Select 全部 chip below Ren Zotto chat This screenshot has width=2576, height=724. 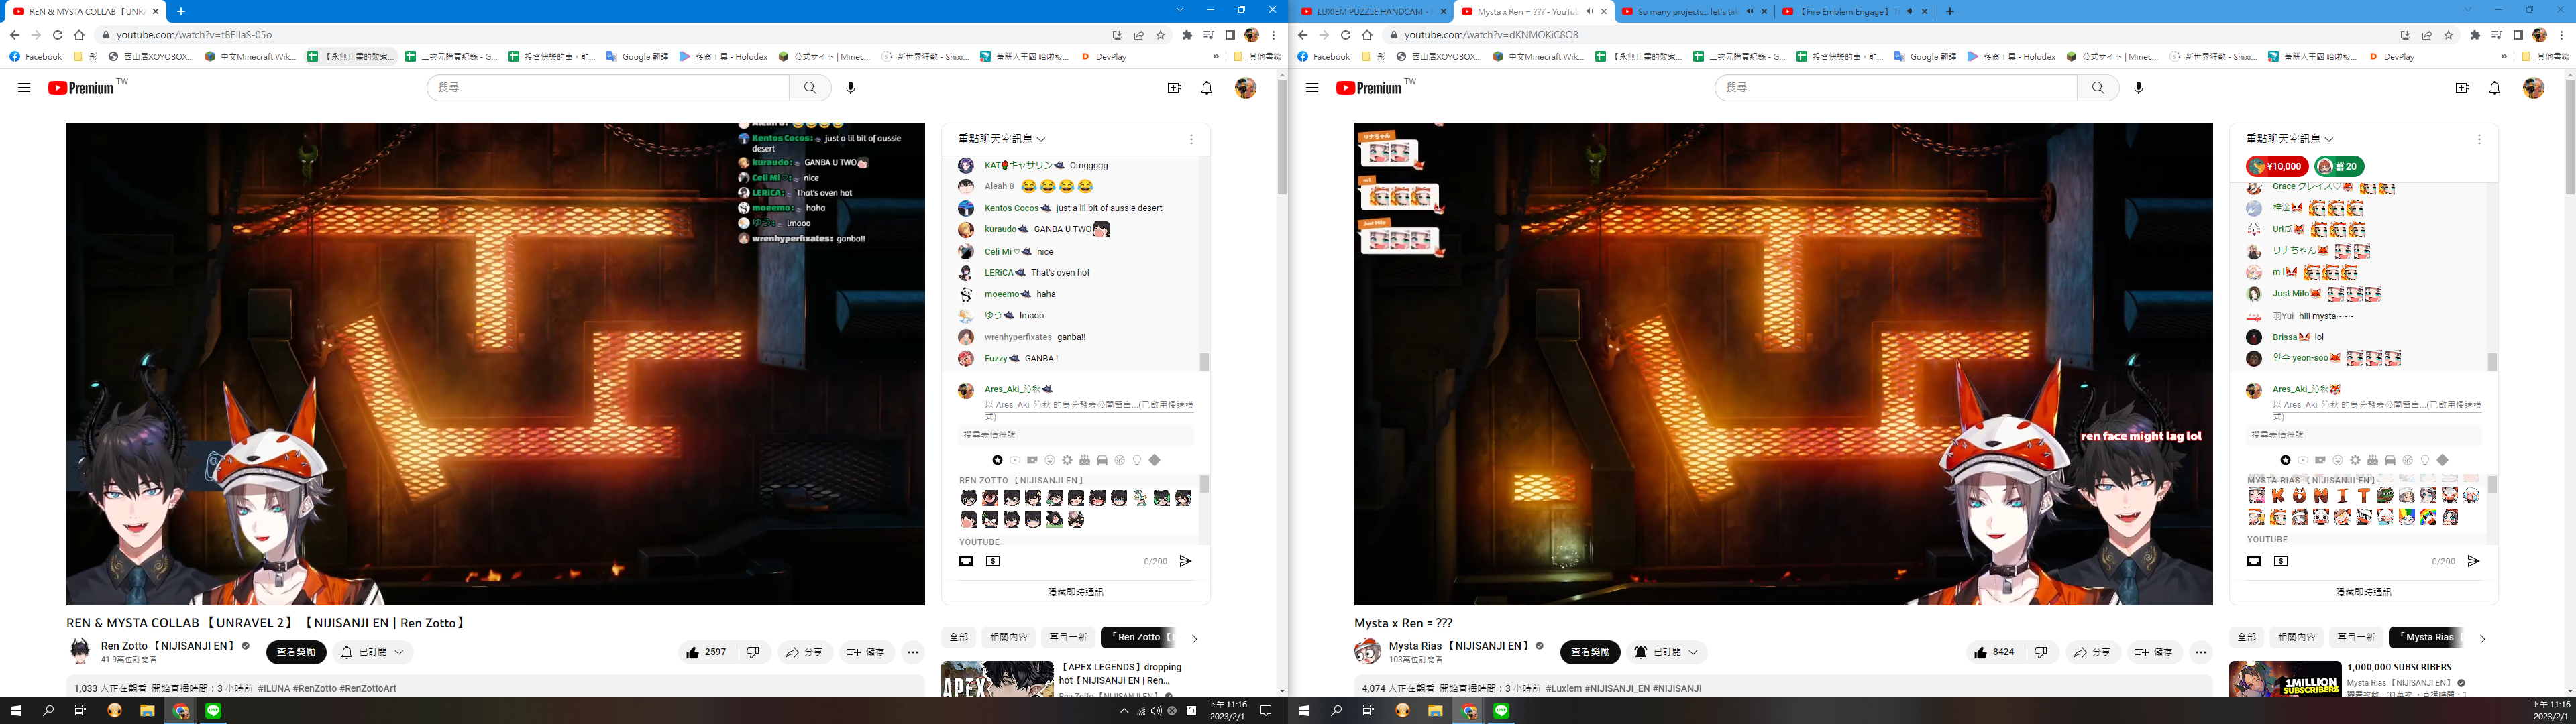(x=959, y=637)
